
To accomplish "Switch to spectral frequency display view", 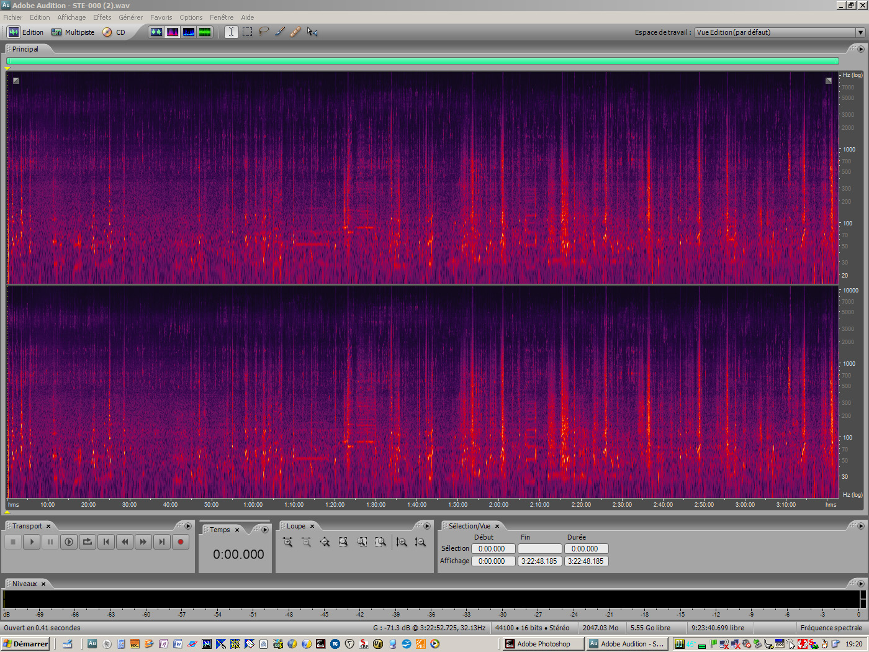I will [x=172, y=32].
